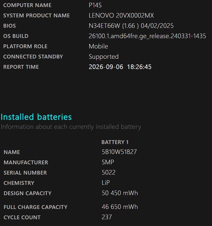Click the Connected Standby value Supported
This screenshot has height=226, width=212.
point(104,57)
